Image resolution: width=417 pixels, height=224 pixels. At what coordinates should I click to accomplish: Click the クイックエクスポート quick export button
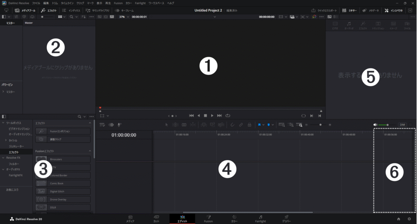(325, 10)
